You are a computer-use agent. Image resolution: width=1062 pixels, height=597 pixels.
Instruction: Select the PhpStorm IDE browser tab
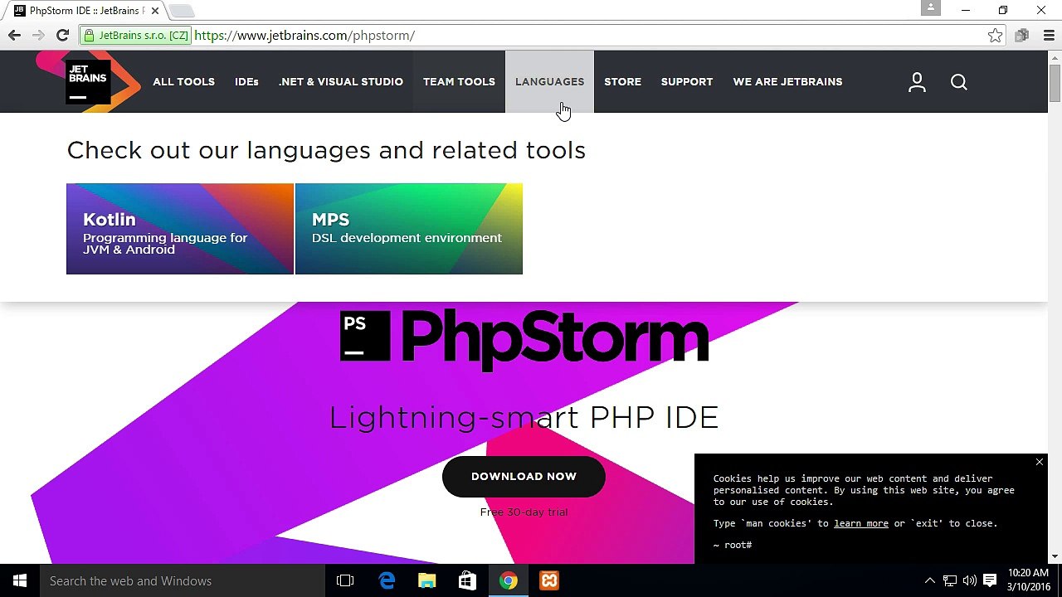coord(85,11)
